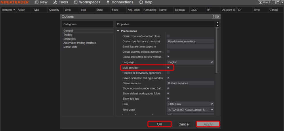Image resolution: width=284 pixels, height=131 pixels.
Task: Toggle Global link button across workspaces checkbox
Action: (168, 57)
